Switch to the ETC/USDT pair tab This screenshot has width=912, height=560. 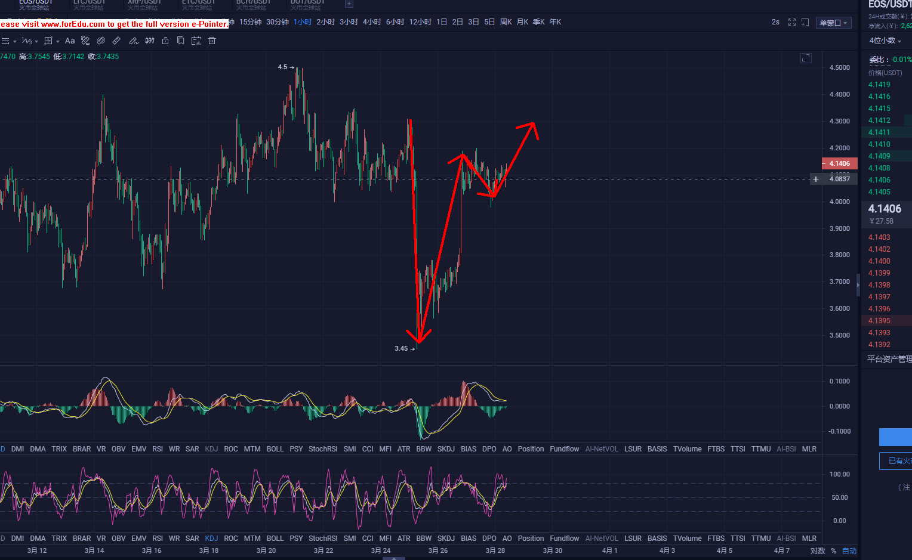[x=198, y=5]
